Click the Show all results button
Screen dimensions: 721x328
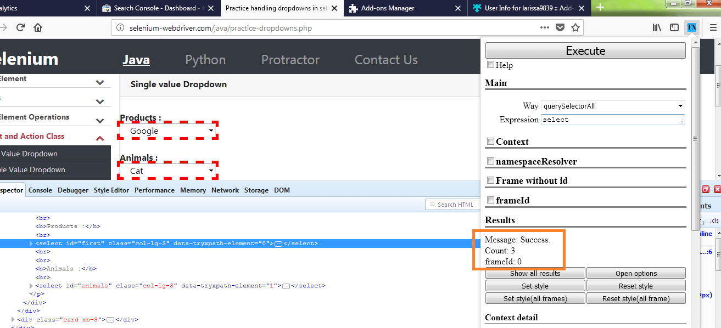click(x=534, y=273)
